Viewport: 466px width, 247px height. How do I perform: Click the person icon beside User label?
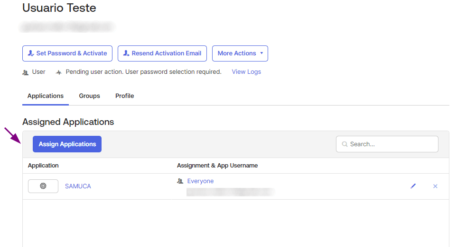point(26,72)
